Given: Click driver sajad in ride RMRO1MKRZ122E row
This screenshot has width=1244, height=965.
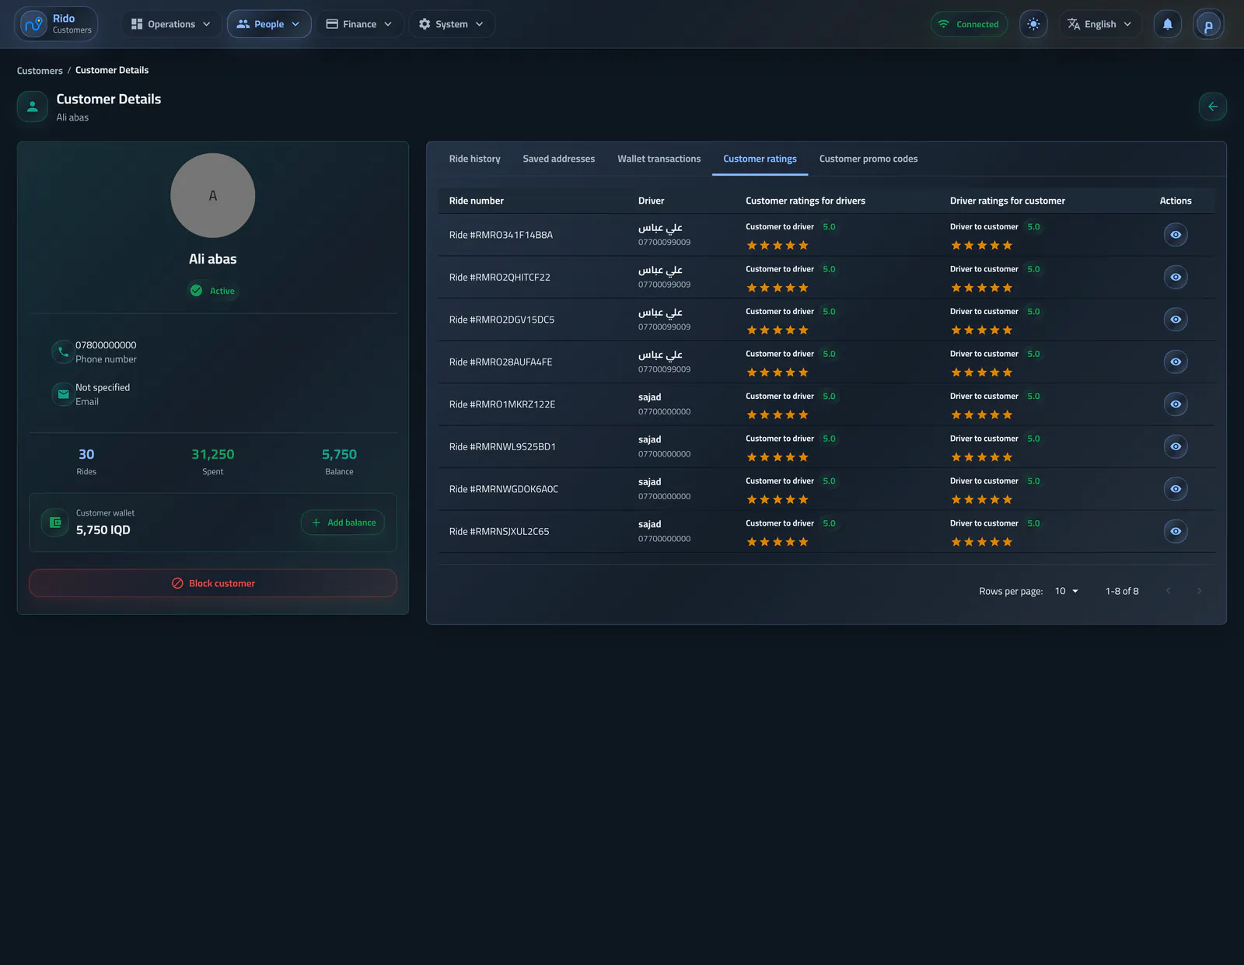Looking at the screenshot, I should pos(649,397).
